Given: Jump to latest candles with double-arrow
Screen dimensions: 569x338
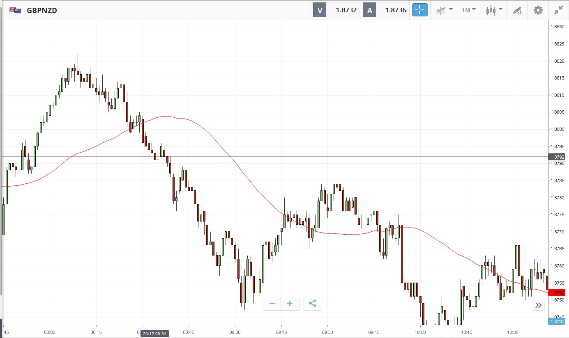Looking at the screenshot, I should tap(538, 305).
